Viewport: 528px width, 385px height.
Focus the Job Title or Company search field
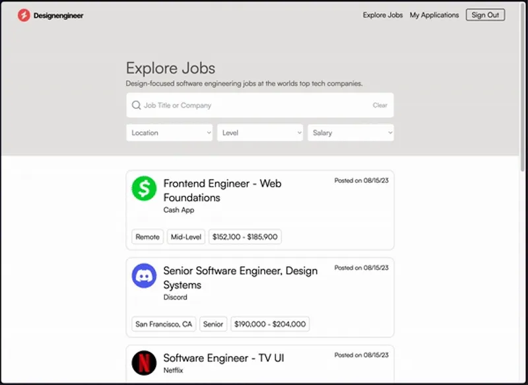click(259, 105)
